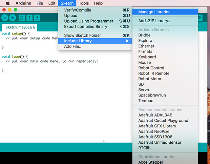210x164 pixels.
Task: Create a new sketch with the New icon
Action: coord(22,18)
